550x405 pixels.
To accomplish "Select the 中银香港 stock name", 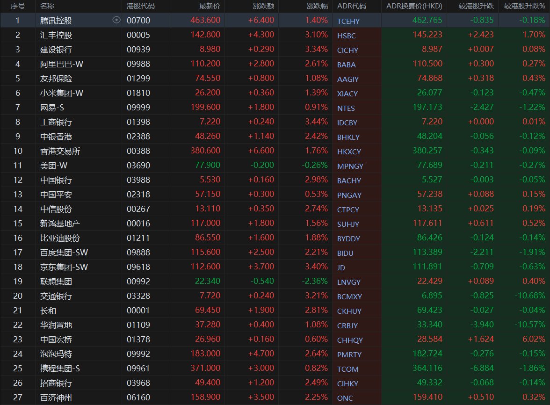I will (56, 137).
